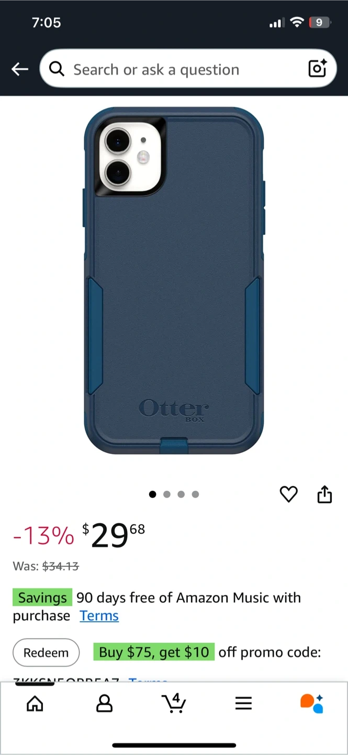Add item to wish list heart
348x755 pixels.
[288, 494]
